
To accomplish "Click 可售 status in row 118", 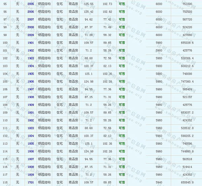I will [122, 182].
